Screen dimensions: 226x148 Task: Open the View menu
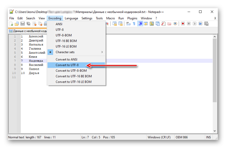(x=42, y=18)
